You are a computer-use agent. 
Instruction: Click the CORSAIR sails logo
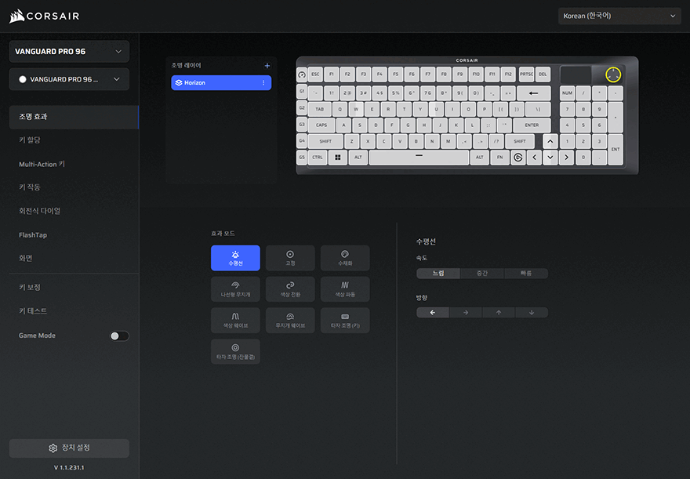pyautogui.click(x=16, y=16)
